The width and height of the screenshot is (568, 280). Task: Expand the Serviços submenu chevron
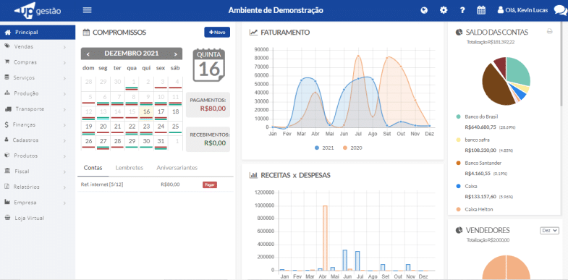[x=64, y=78]
